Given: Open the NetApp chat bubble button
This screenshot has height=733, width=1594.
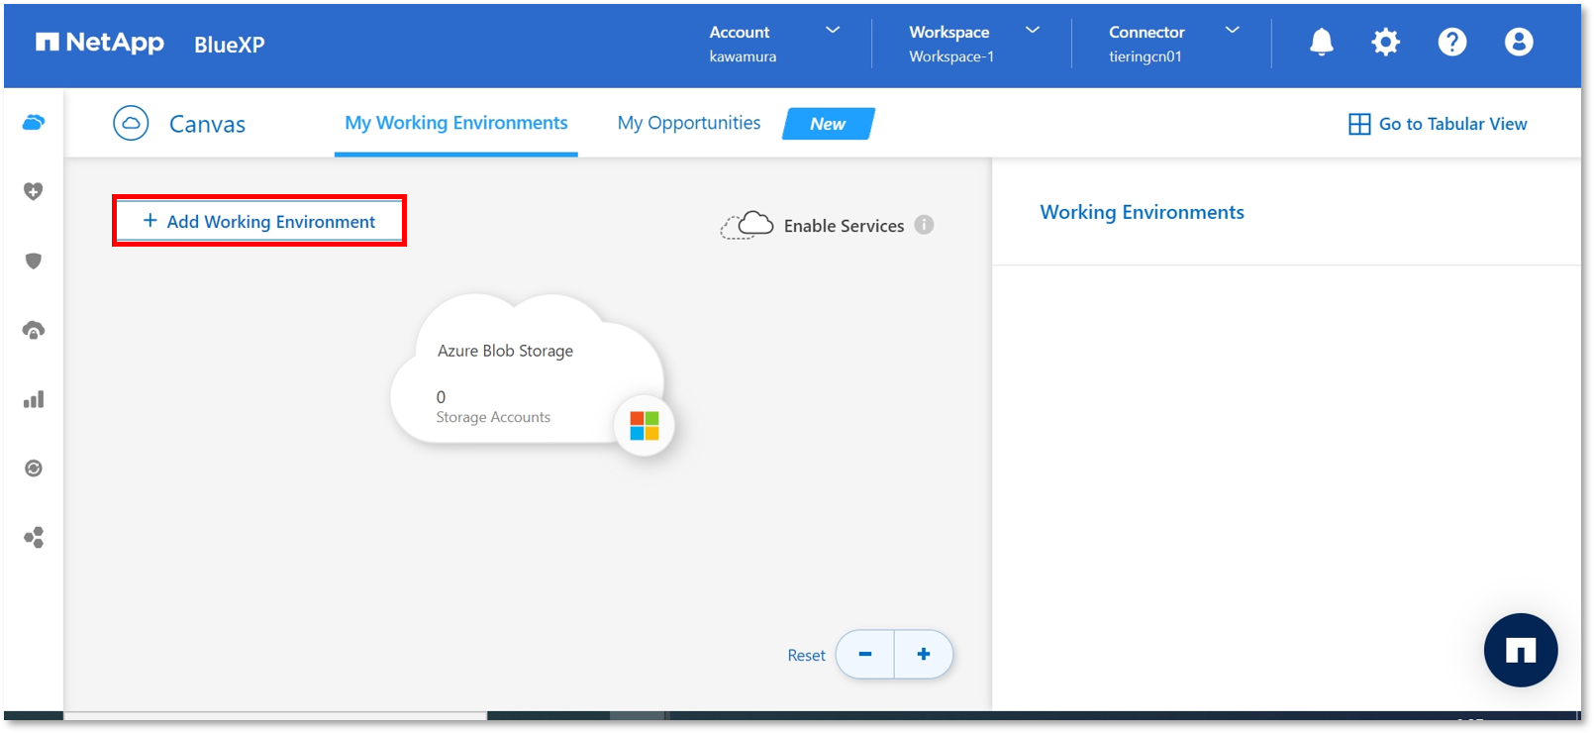Looking at the screenshot, I should point(1521,650).
